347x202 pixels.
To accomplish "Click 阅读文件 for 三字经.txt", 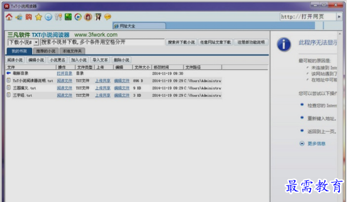I will tap(64, 95).
